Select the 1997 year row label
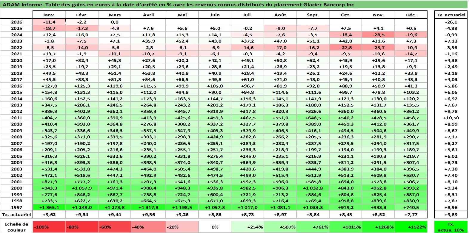469x233 pixels. (16, 207)
